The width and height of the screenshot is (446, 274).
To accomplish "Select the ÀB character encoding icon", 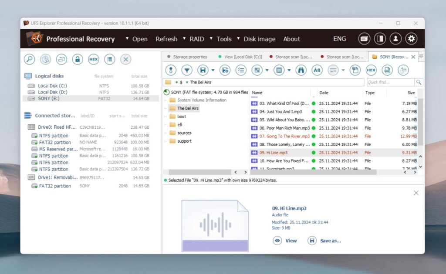I will pos(317,70).
